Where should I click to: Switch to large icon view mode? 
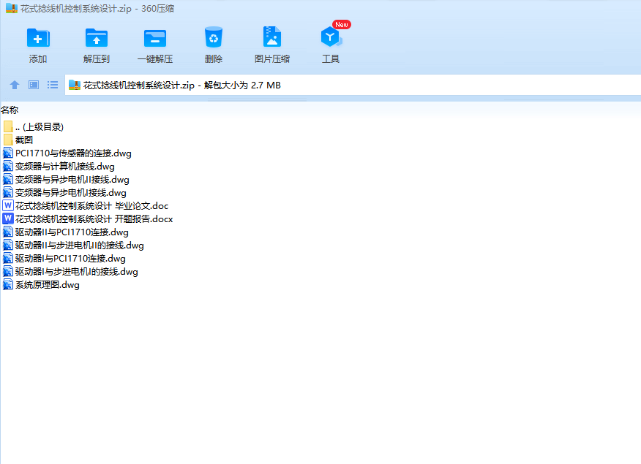click(x=34, y=85)
